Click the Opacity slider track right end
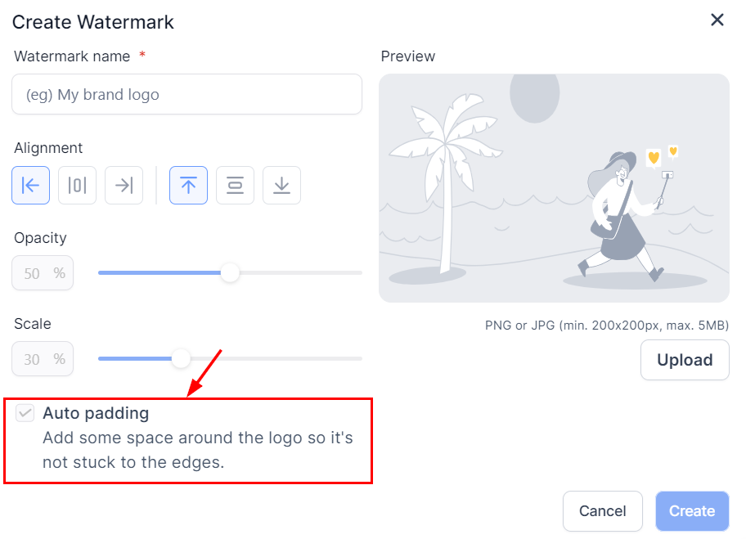The height and width of the screenshot is (539, 746). pyautogui.click(x=357, y=272)
